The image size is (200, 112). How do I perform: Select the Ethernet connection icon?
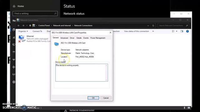pyautogui.click(x=22, y=39)
